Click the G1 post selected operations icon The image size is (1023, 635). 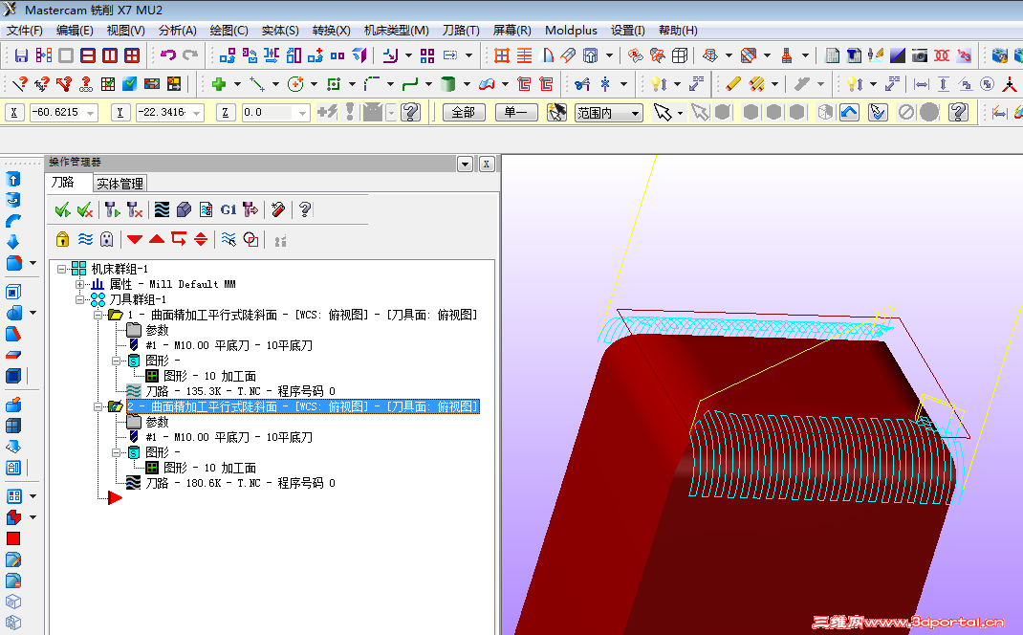click(x=229, y=209)
